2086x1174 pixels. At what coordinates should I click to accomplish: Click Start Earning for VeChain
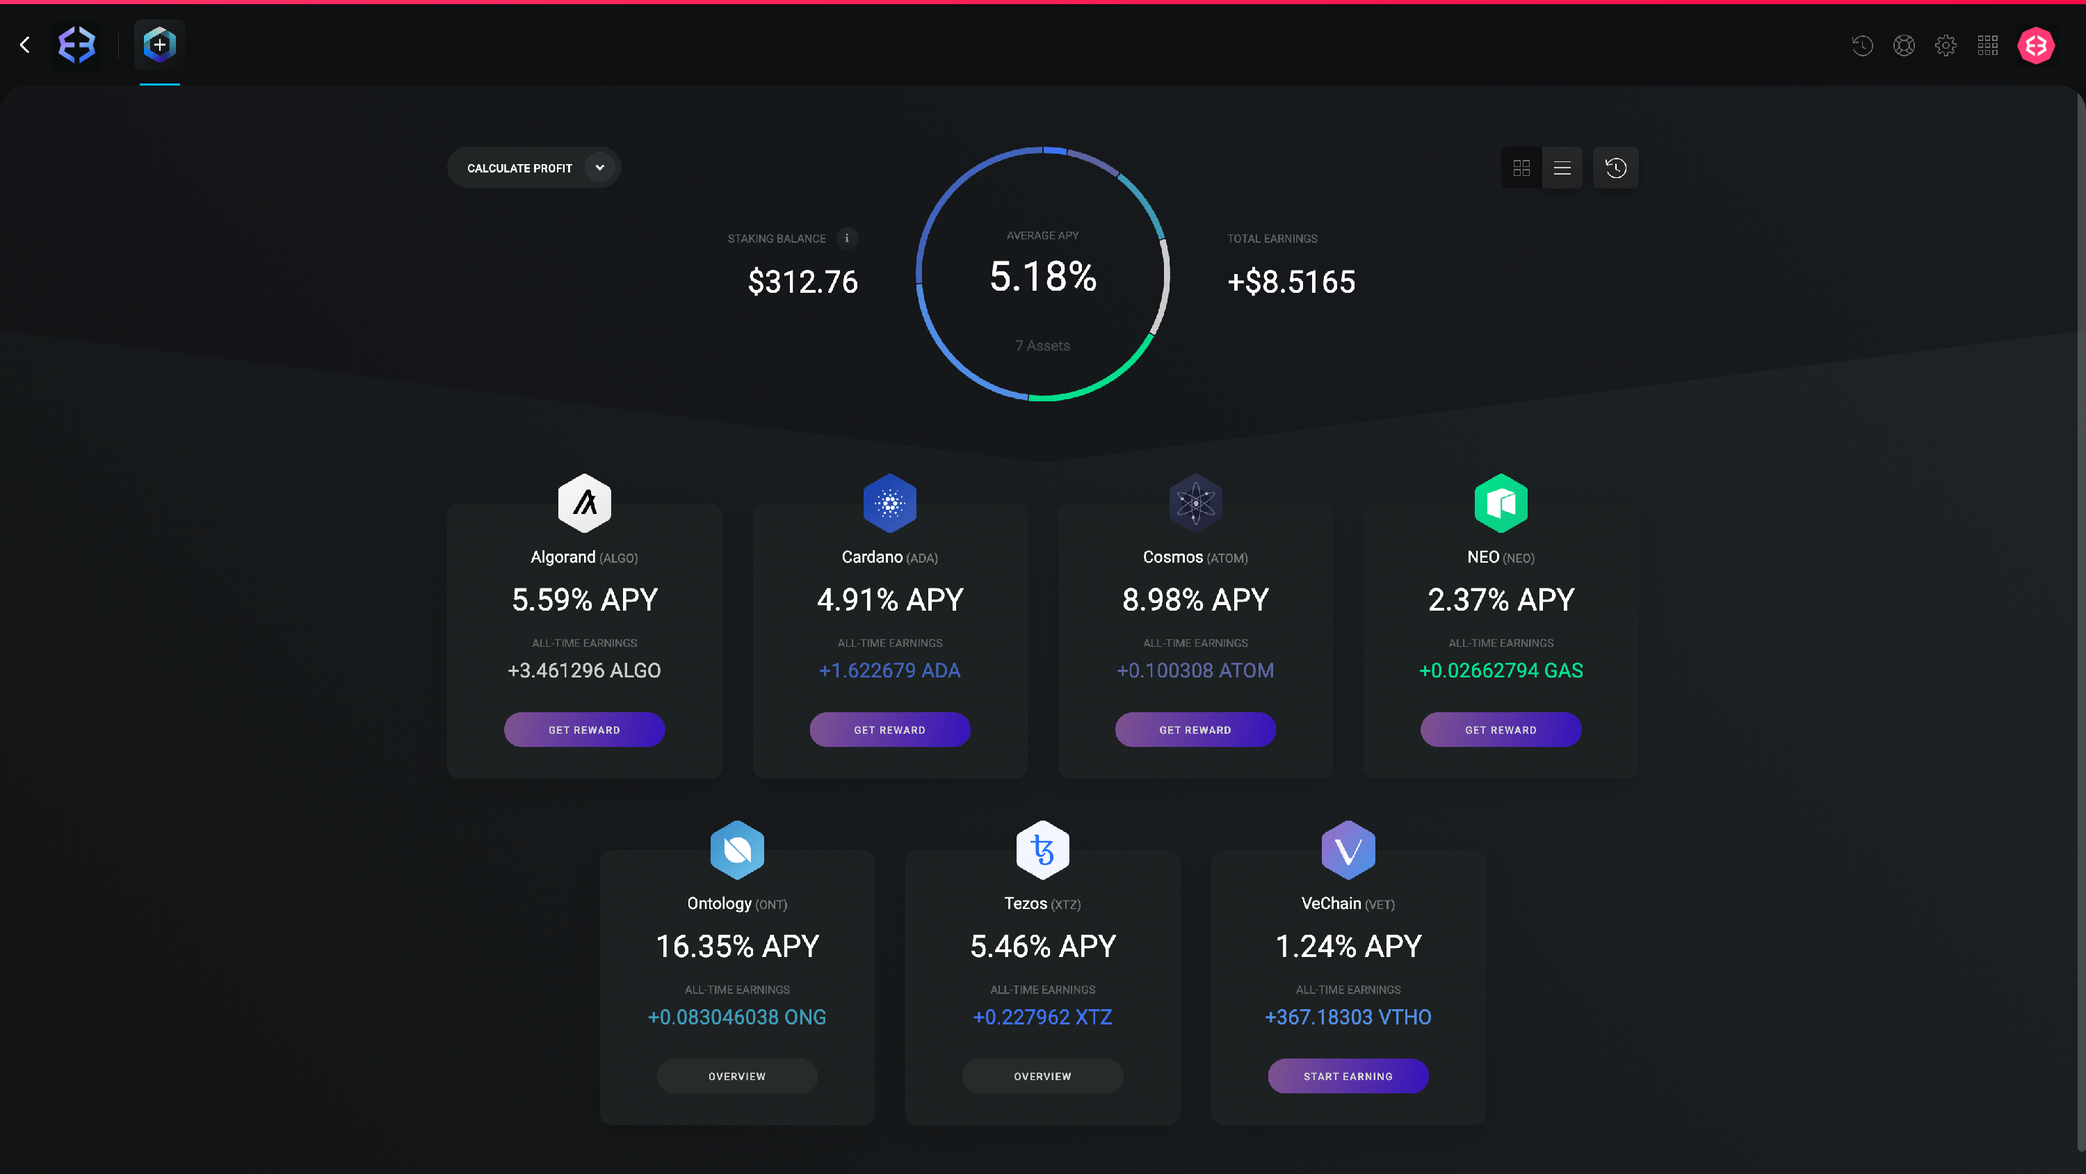[1348, 1077]
